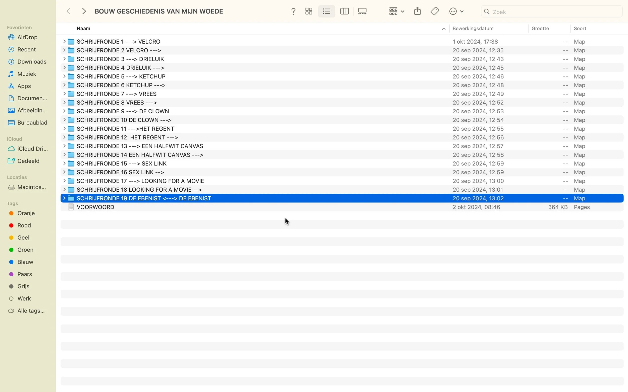The image size is (628, 392).
Task: Open iCloud Drive in the sidebar
Action: (x=32, y=149)
